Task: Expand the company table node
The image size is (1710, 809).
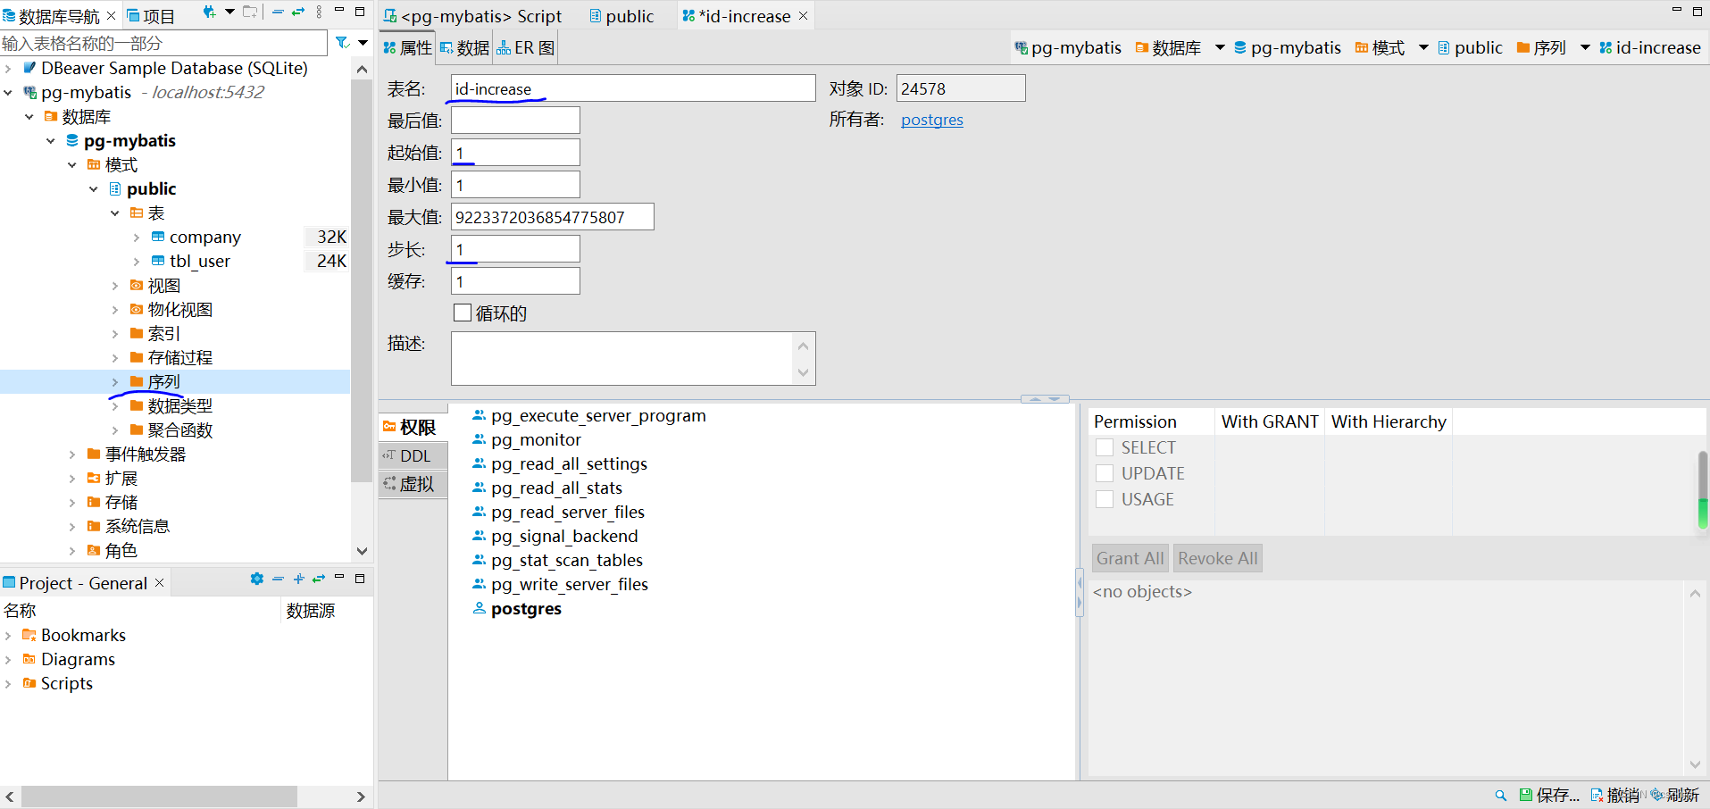Action: (x=136, y=237)
